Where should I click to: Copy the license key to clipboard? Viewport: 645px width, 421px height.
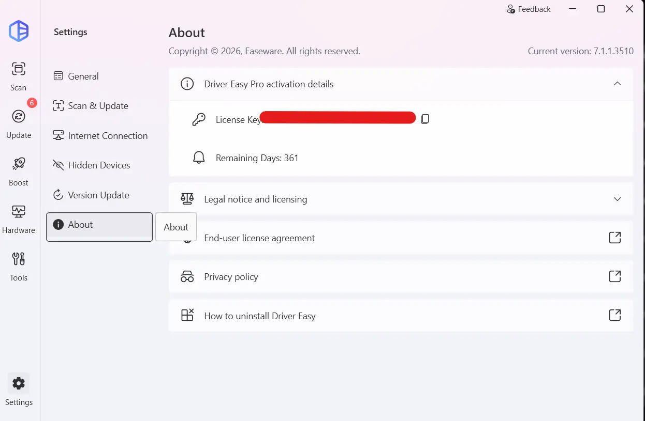click(425, 119)
